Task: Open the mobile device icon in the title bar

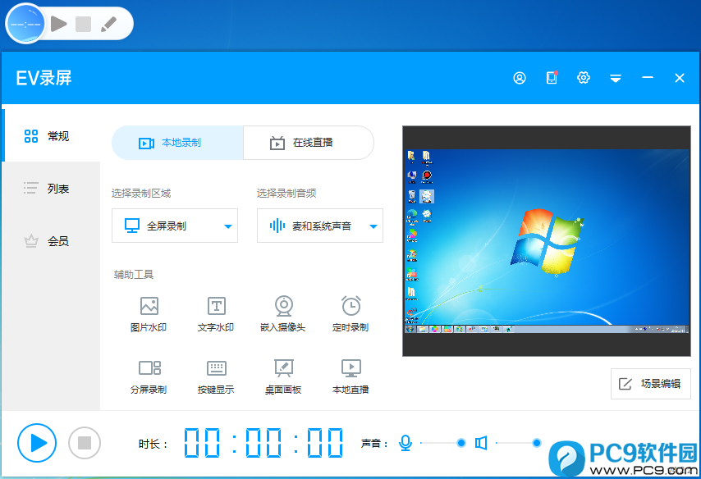Action: pyautogui.click(x=552, y=78)
